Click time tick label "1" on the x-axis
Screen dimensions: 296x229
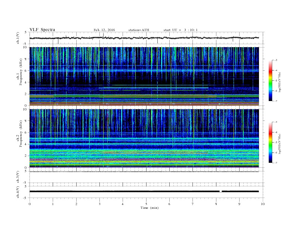click(x=53, y=204)
